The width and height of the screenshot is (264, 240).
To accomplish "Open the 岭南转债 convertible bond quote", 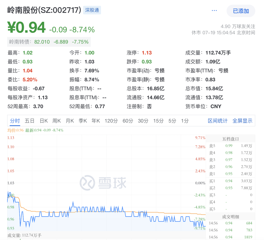I will pos(49,42).
